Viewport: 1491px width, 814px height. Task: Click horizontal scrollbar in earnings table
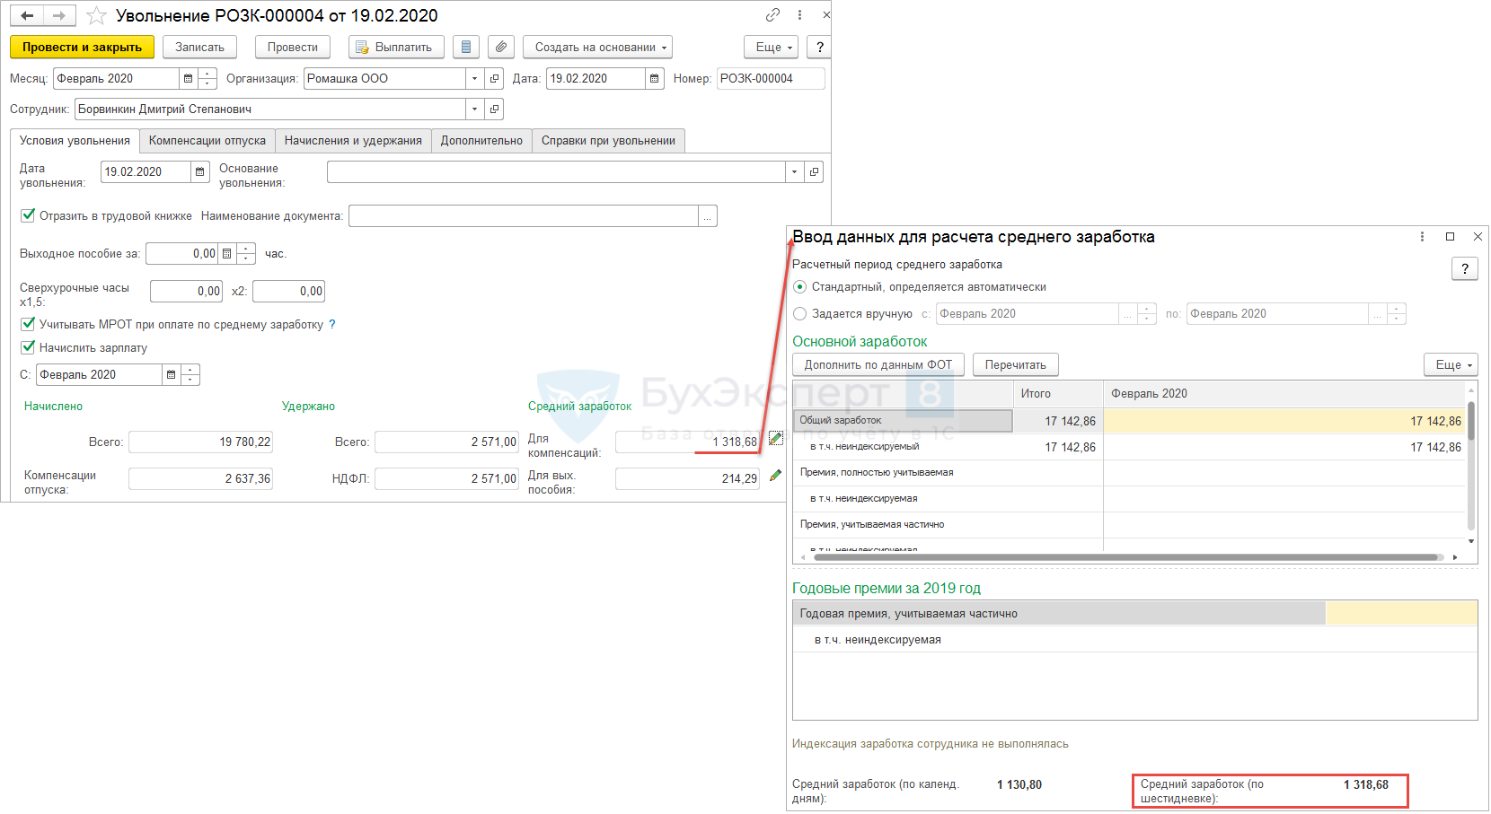1123,557
